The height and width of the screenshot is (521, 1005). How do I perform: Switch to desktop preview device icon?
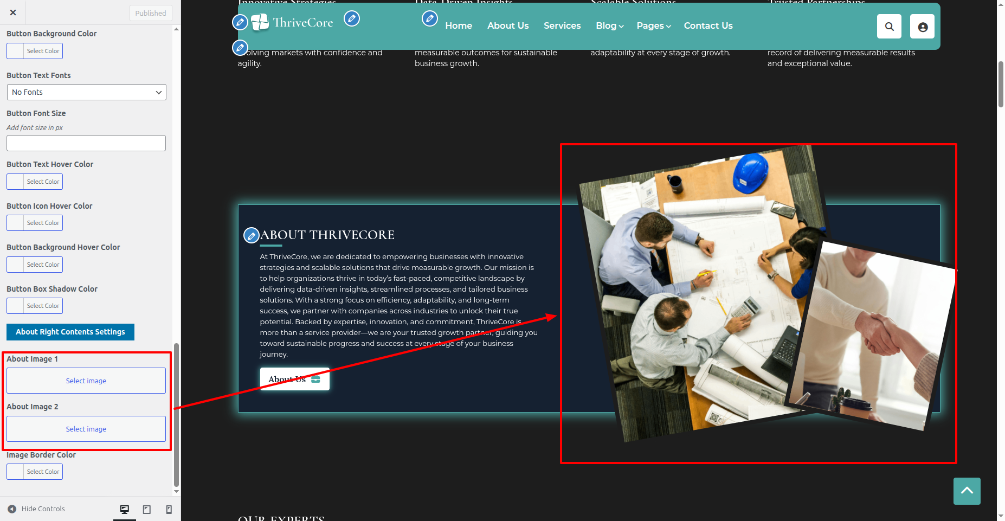[125, 509]
